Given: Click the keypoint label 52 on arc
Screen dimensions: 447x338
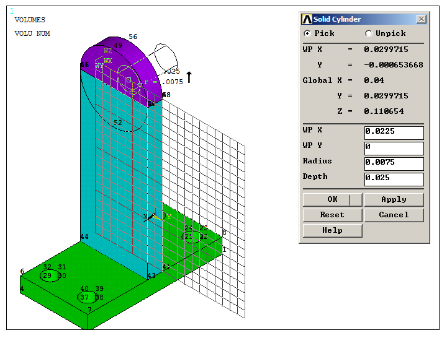Looking at the screenshot, I should click(118, 123).
